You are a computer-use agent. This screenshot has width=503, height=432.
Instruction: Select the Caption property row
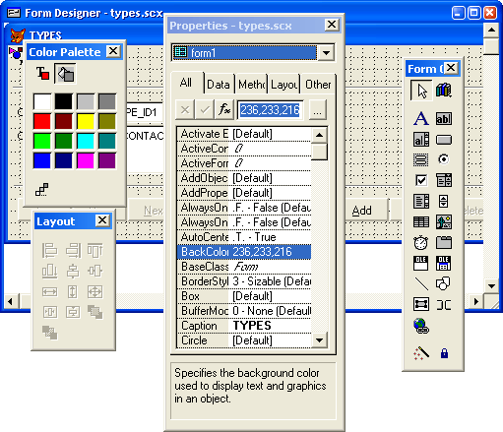click(x=244, y=326)
